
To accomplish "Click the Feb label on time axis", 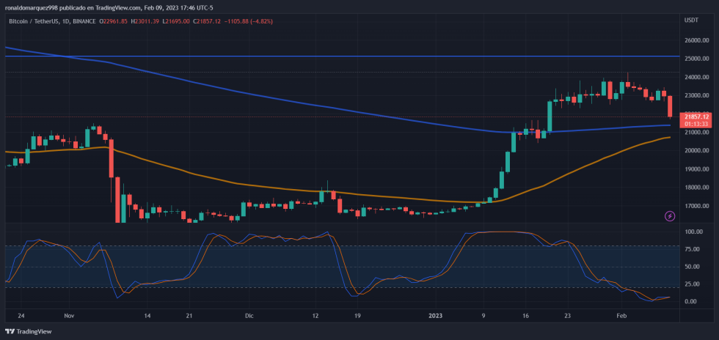I will 621,316.
